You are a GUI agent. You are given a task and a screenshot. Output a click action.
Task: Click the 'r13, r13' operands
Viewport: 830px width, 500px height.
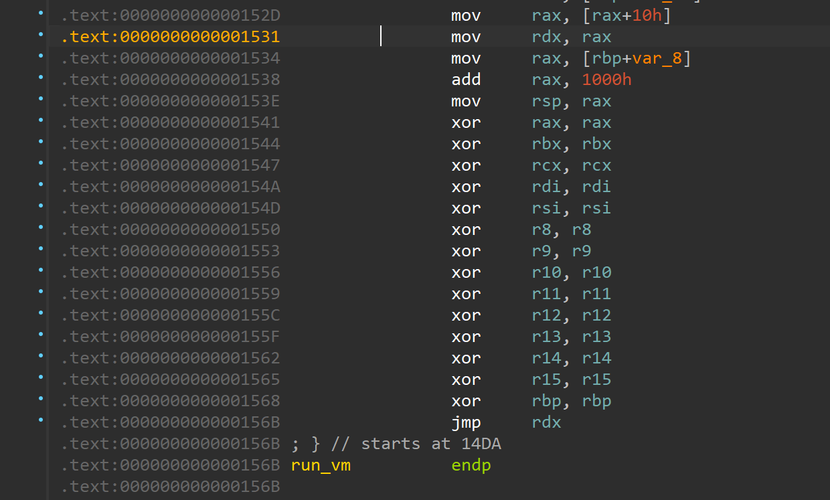click(x=572, y=337)
